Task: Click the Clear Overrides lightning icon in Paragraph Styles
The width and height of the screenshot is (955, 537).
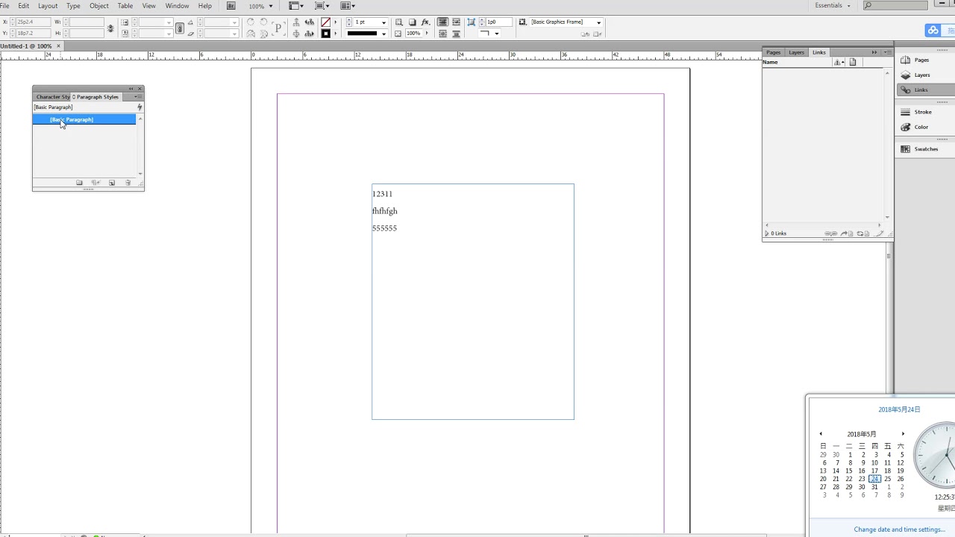Action: [140, 107]
